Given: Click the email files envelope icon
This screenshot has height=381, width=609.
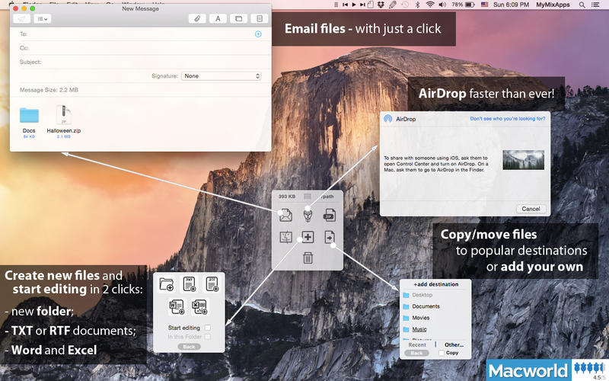Looking at the screenshot, I should 286,216.
